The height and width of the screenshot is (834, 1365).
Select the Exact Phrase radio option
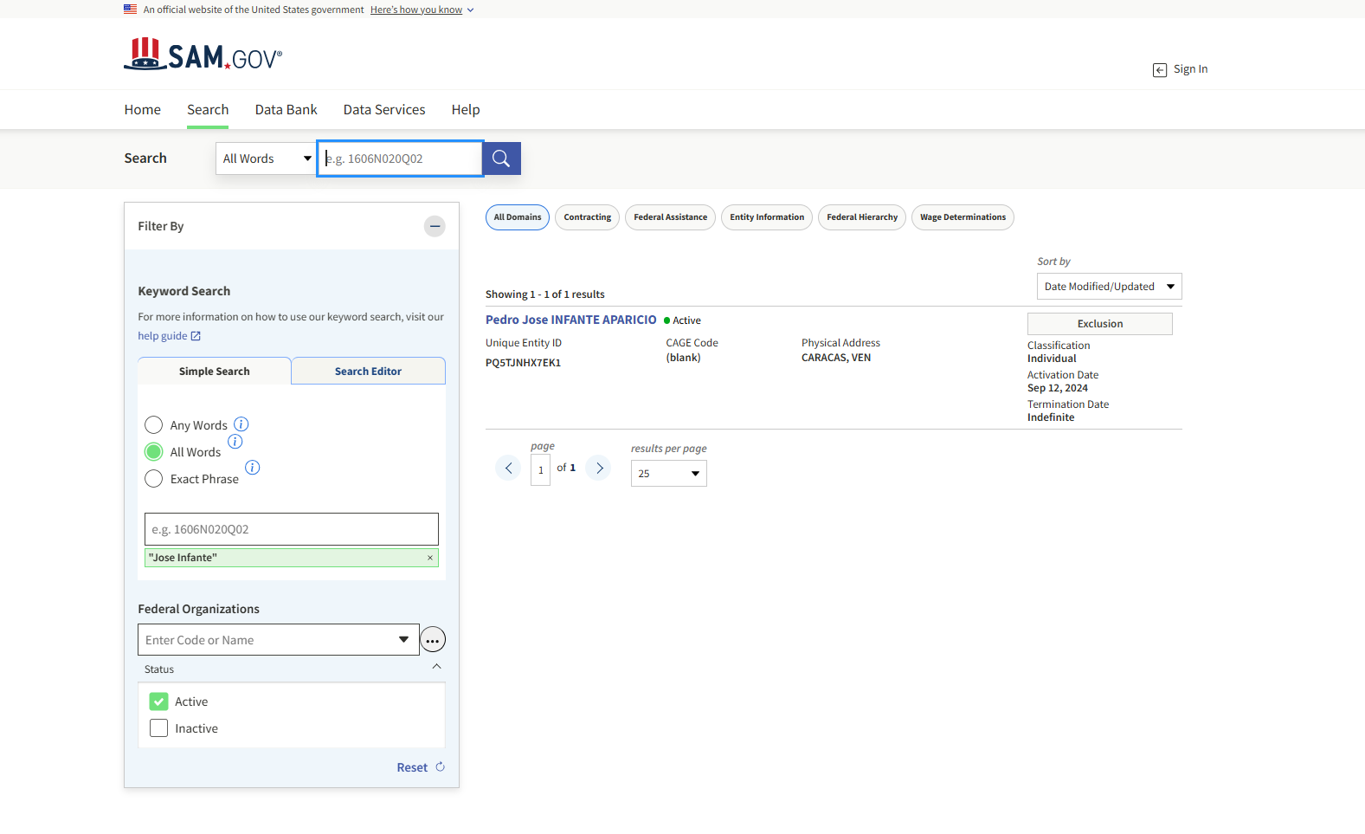click(154, 479)
